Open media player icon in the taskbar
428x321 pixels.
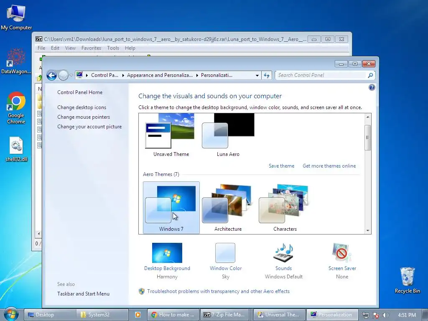click(x=138, y=315)
